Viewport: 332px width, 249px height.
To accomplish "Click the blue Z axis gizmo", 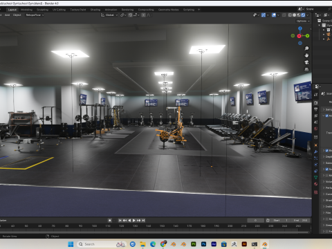I will tap(300, 28).
